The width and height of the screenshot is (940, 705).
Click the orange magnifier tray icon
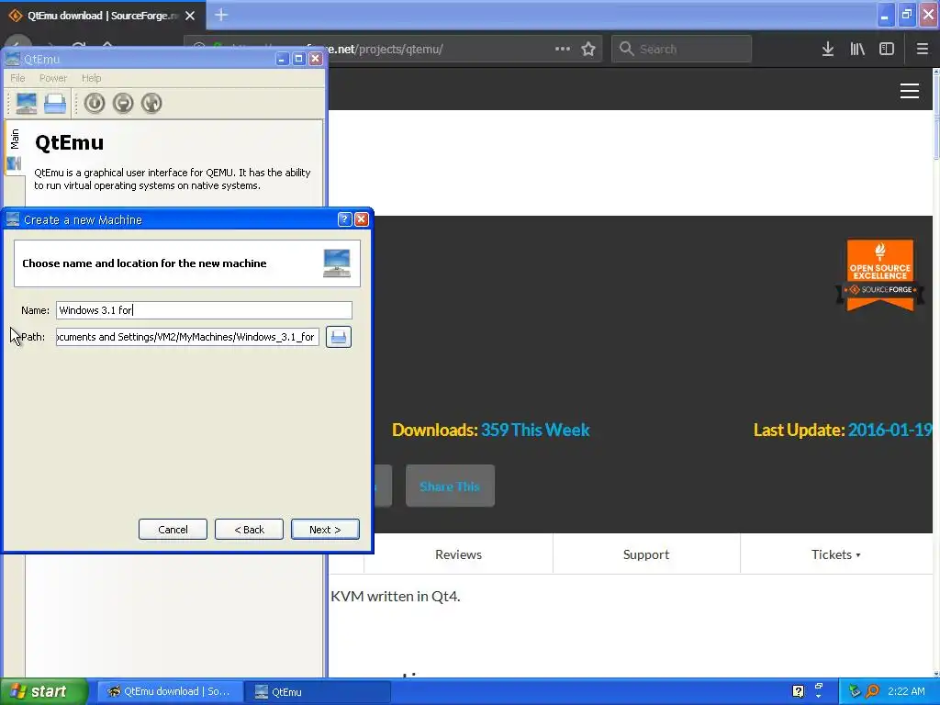point(872,691)
